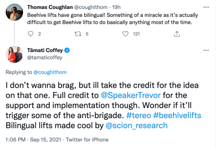
Task: Reply to Thomas Coughlan's tweet
Action: (x=31, y=34)
